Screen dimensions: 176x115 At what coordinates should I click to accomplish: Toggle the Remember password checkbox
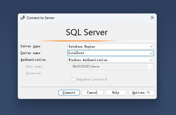(73, 79)
